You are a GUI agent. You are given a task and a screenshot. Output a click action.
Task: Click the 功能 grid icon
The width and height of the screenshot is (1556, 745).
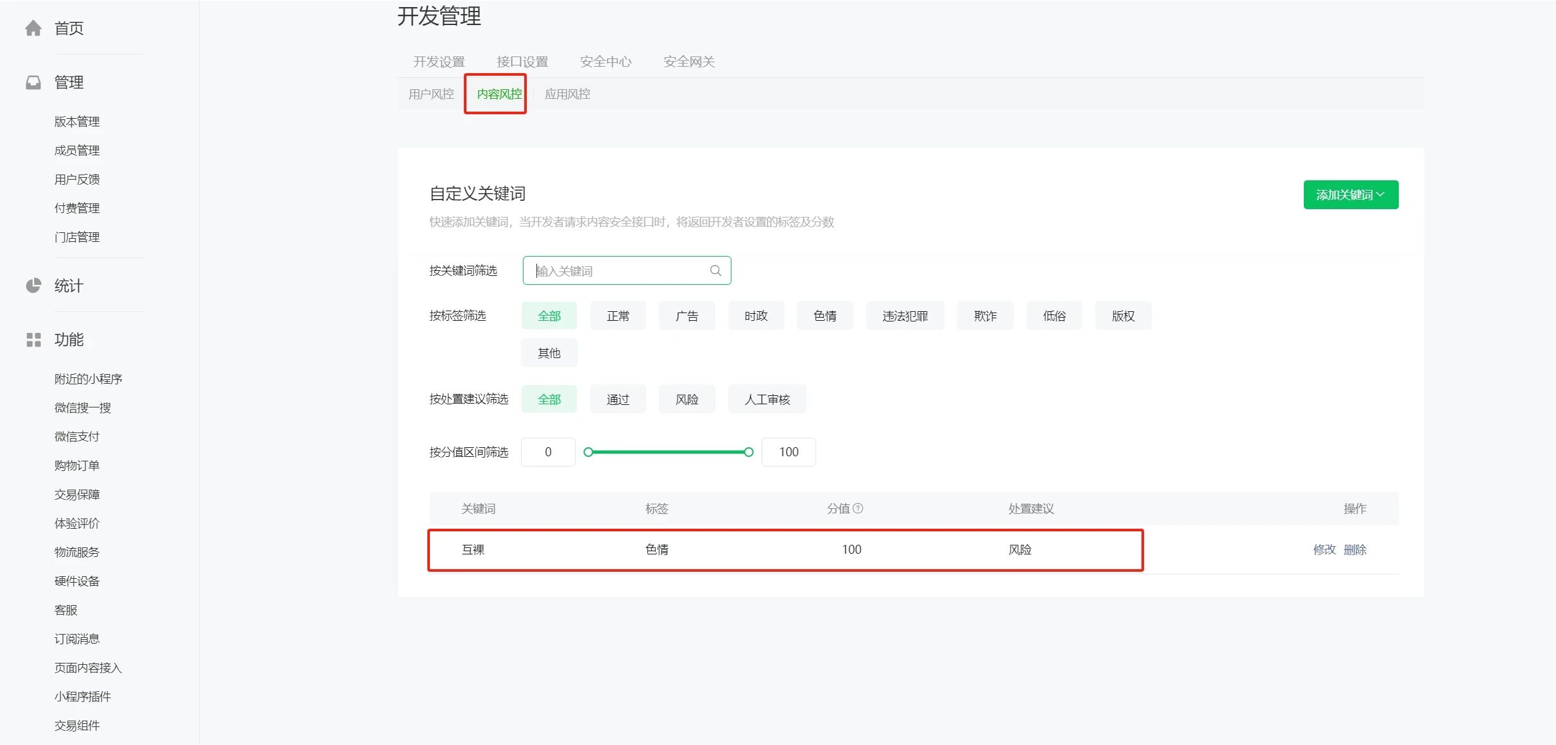(x=33, y=340)
